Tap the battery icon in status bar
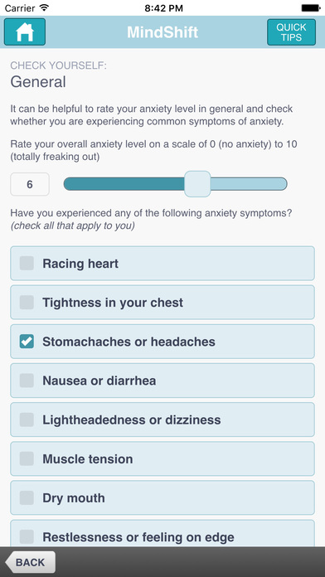 (311, 7)
